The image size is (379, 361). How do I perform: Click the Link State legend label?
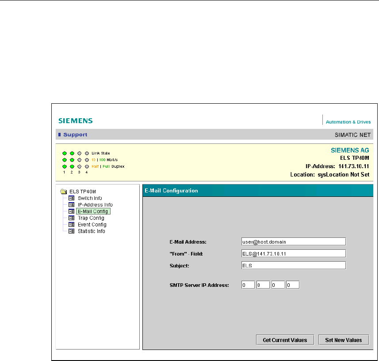101,153
